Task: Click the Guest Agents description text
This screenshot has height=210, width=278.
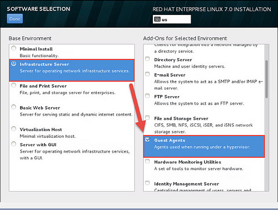Action: click(202, 147)
